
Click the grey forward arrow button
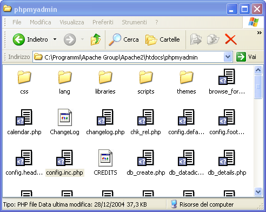tap(70, 39)
